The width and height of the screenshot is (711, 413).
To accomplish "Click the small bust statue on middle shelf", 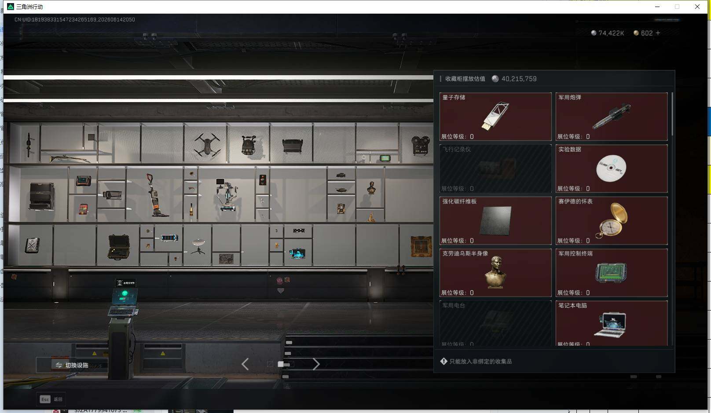I will [371, 188].
